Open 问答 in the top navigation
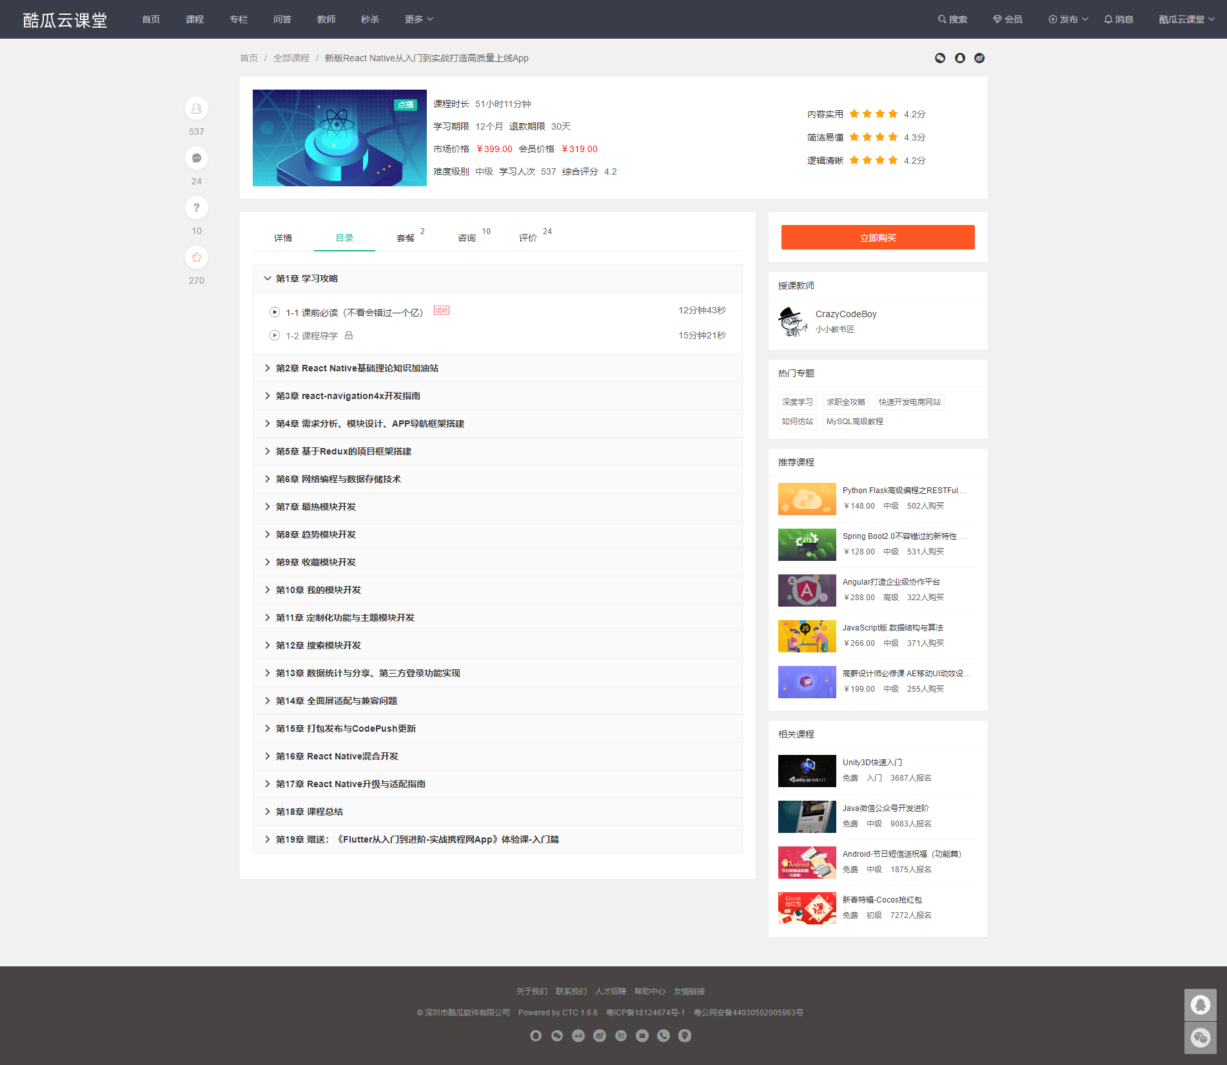The image size is (1227, 1065). point(282,19)
